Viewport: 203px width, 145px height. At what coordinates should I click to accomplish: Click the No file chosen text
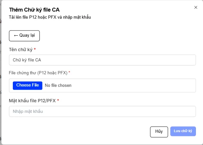pyautogui.click(x=58, y=86)
